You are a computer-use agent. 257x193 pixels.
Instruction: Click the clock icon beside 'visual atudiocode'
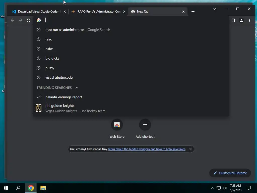pyautogui.click(x=39, y=77)
